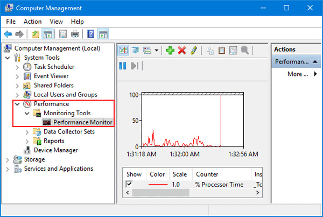Open the graph type dropdown arrow
The image size is (323, 217).
(x=157, y=50)
